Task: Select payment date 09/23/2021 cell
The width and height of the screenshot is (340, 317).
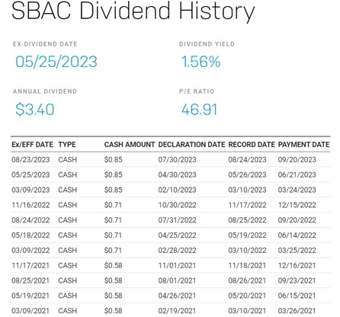Action: pyautogui.click(x=297, y=280)
